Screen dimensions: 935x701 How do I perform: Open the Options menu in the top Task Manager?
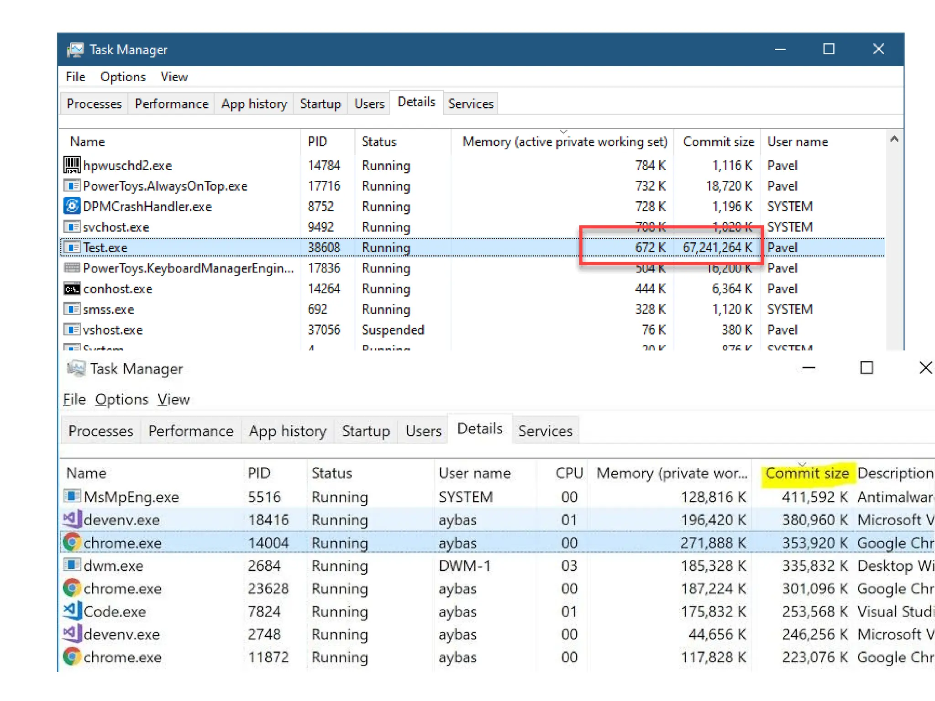pos(123,77)
